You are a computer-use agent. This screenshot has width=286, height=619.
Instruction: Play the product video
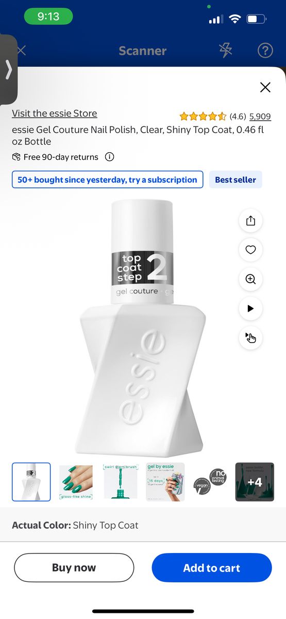pos(250,309)
